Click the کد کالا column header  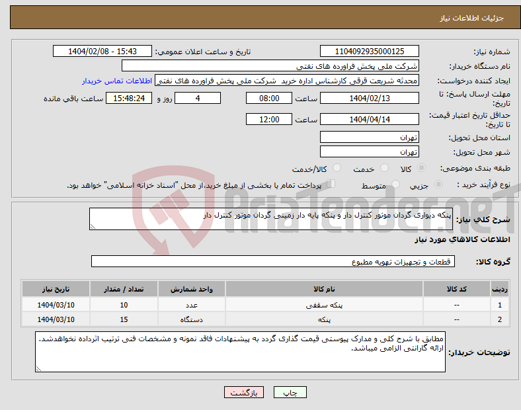(457, 289)
